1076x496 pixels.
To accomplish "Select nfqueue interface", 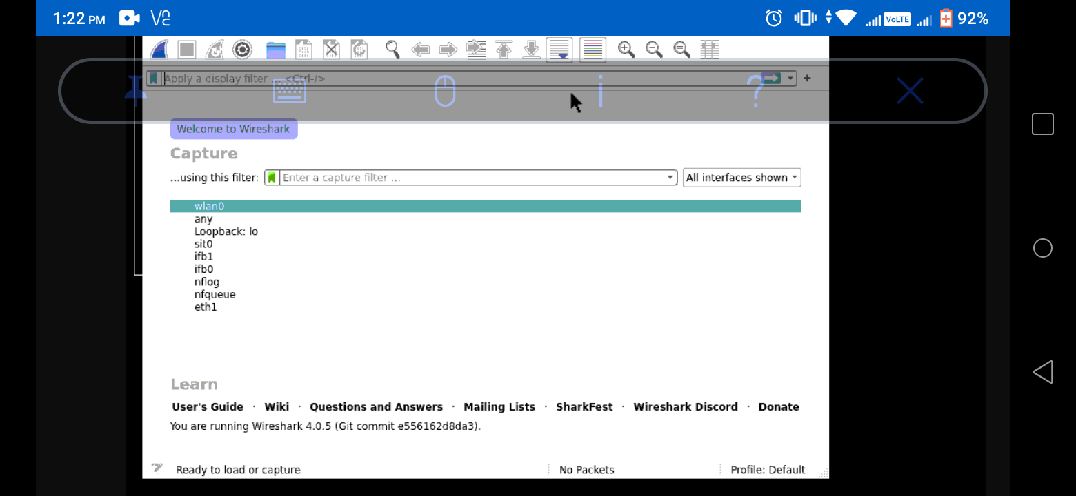I will point(486,294).
